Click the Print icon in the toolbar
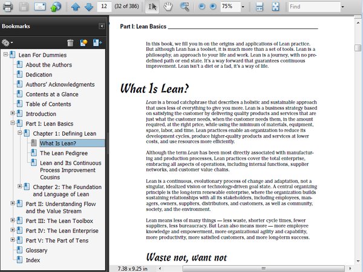The image size is (363, 272). [x=8, y=7]
